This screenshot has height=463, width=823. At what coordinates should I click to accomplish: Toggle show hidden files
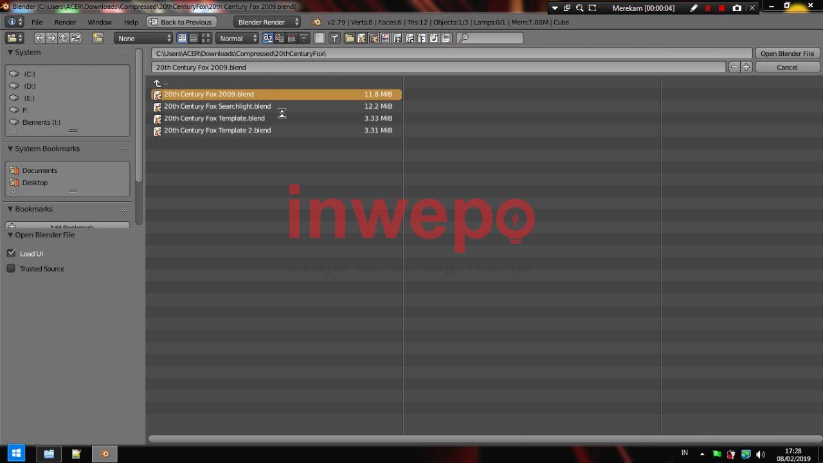320,38
